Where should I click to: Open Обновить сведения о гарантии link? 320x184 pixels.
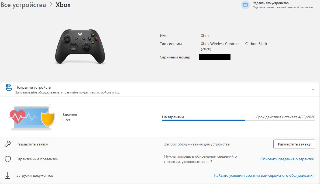coord(287,159)
